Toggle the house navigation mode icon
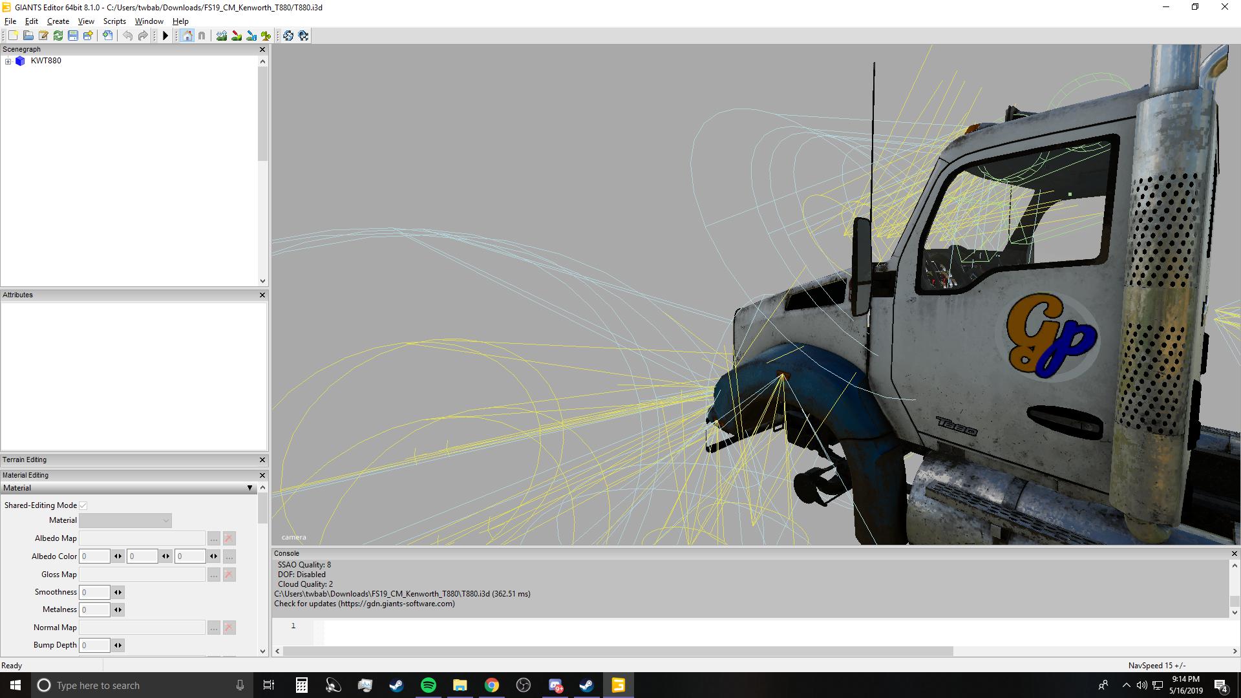 pos(187,36)
